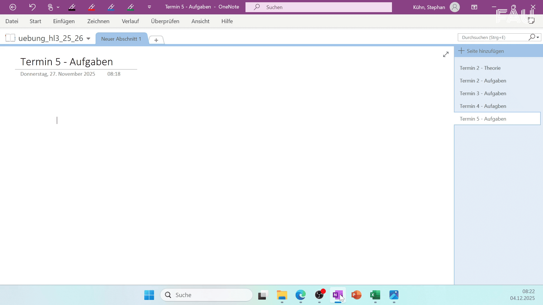
Task: Switch to Neuer Abschnitt 1 section
Action: tap(121, 39)
